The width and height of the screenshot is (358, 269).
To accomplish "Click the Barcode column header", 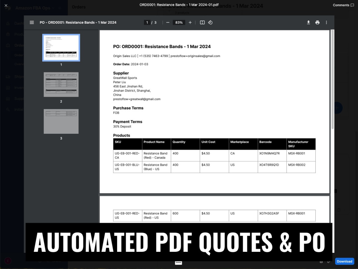I will 272,144.
